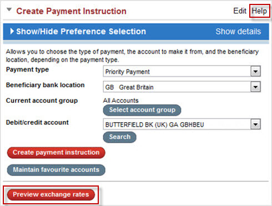Image resolution: width=272 pixels, height=206 pixels.
Task: Select the BUTTERFIELD BK (UK) account field
Action: click(182, 124)
